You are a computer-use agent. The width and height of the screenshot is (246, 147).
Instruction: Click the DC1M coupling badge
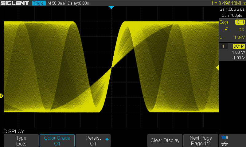pyautogui.click(x=239, y=46)
